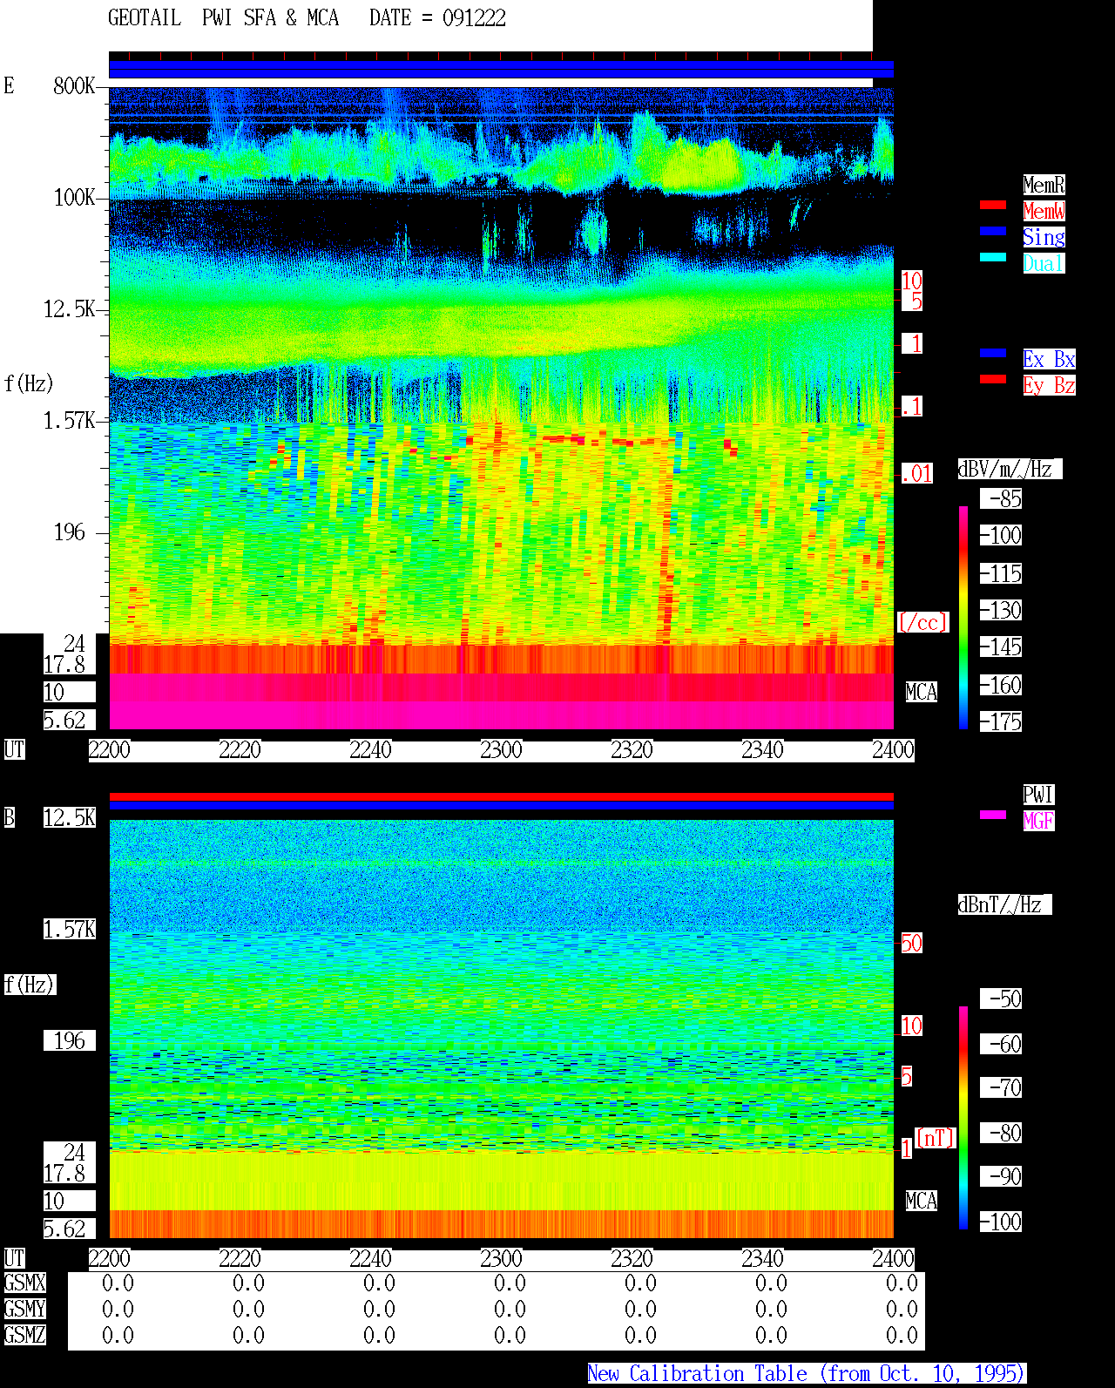Click the -85 color scale value
This screenshot has height=1388, width=1115.
[x=1001, y=499]
